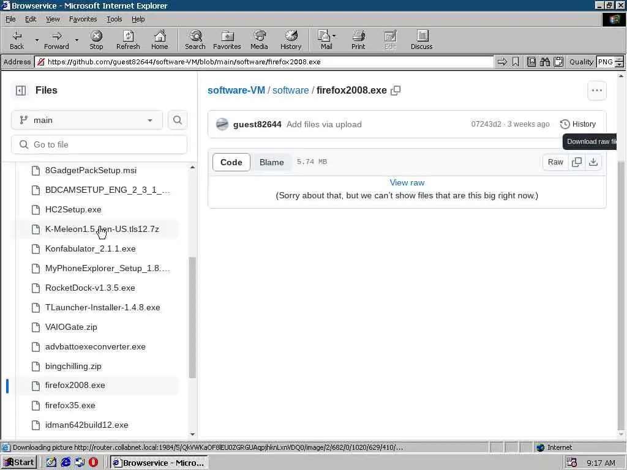Open the Quality PNG dropdown
This screenshot has width=627, height=470.
(x=609, y=62)
